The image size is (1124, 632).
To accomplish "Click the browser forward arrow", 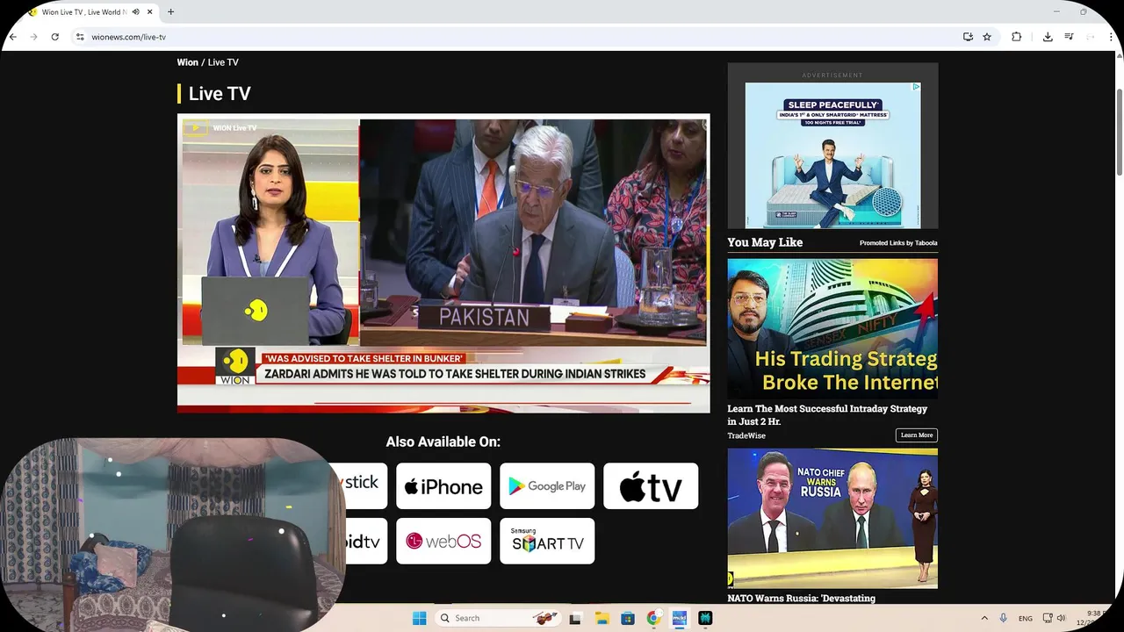I will [x=33, y=37].
